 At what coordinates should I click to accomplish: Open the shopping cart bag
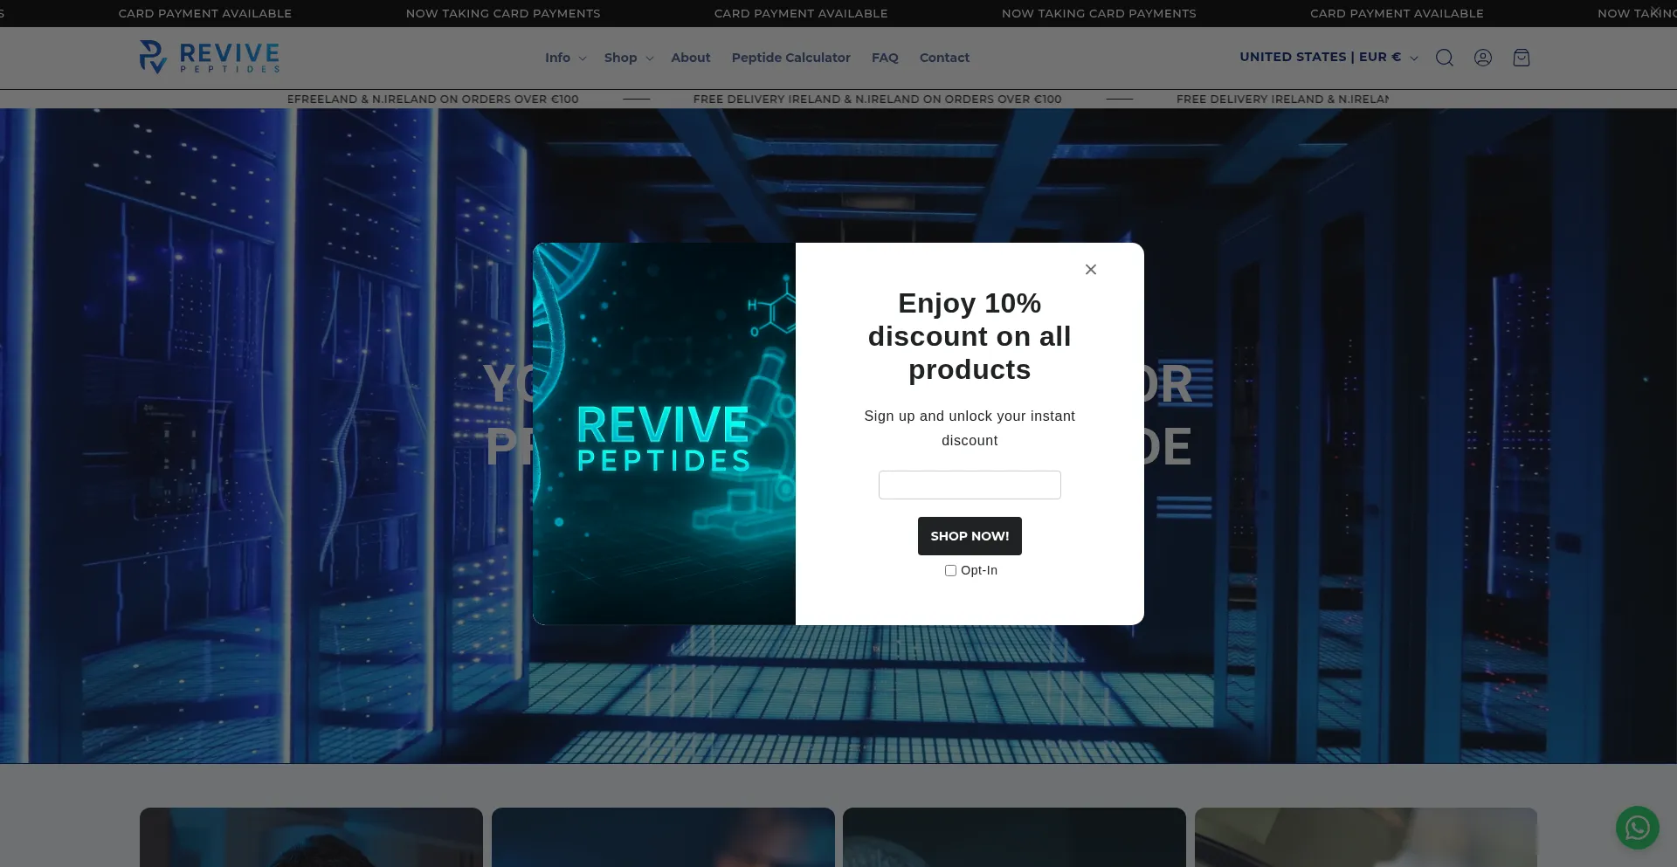pyautogui.click(x=1522, y=58)
